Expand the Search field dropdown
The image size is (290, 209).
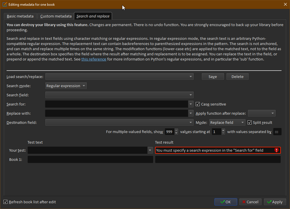coord(119,95)
